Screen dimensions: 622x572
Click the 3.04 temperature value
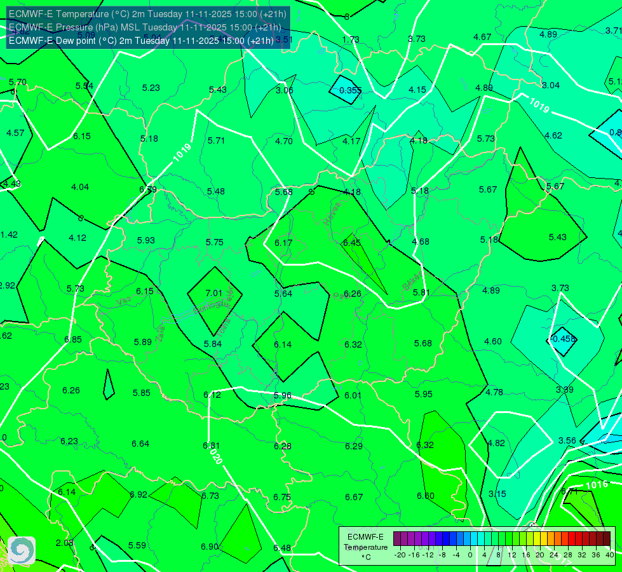(x=551, y=85)
